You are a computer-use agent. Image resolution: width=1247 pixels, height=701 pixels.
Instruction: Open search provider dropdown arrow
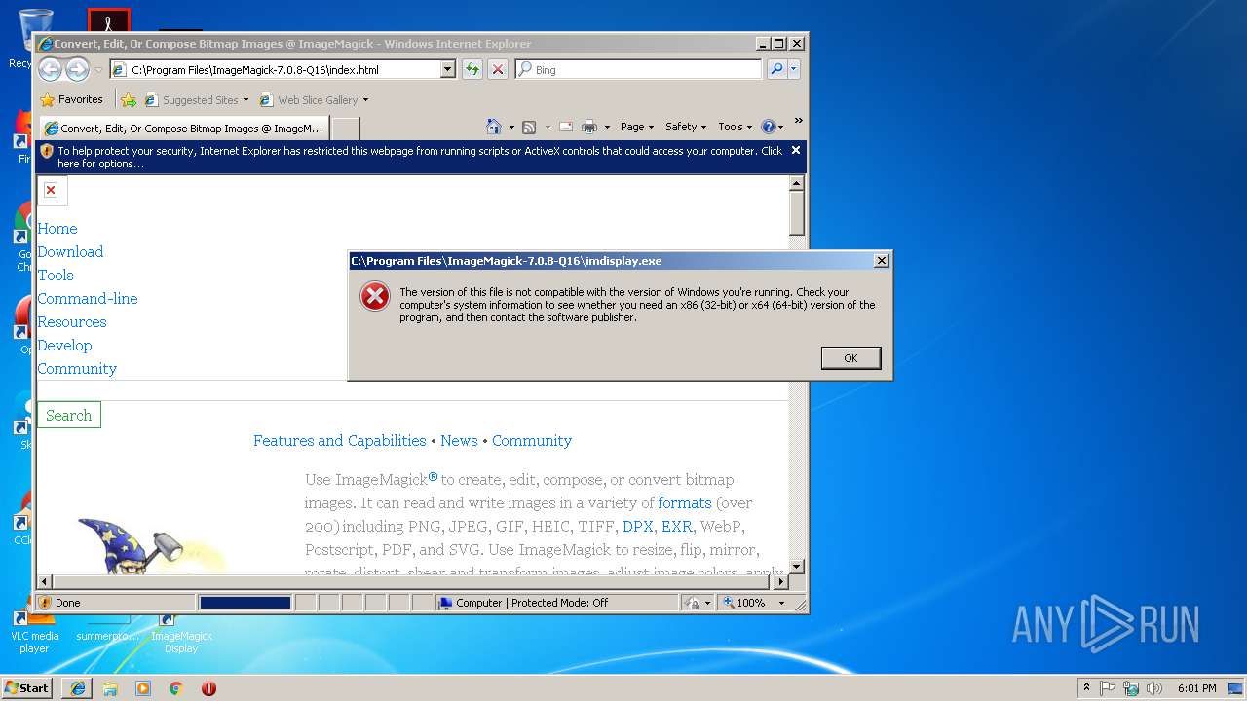point(794,69)
